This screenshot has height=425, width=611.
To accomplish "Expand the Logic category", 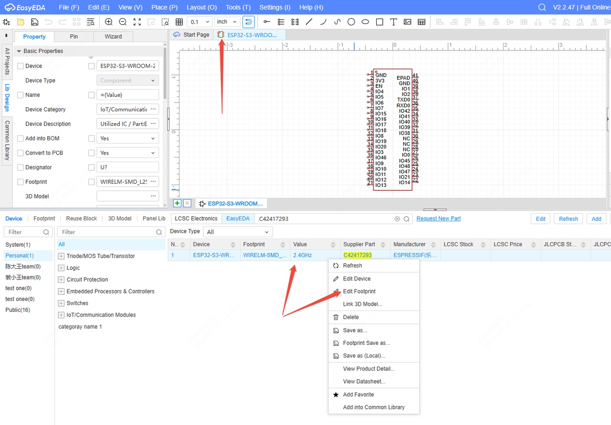I will click(61, 268).
